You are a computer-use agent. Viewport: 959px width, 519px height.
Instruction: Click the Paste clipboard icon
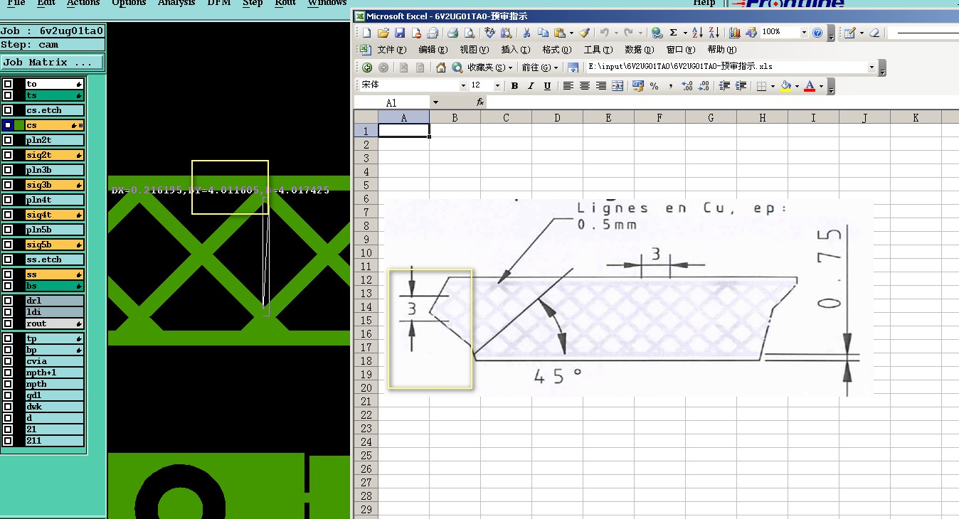click(x=559, y=33)
